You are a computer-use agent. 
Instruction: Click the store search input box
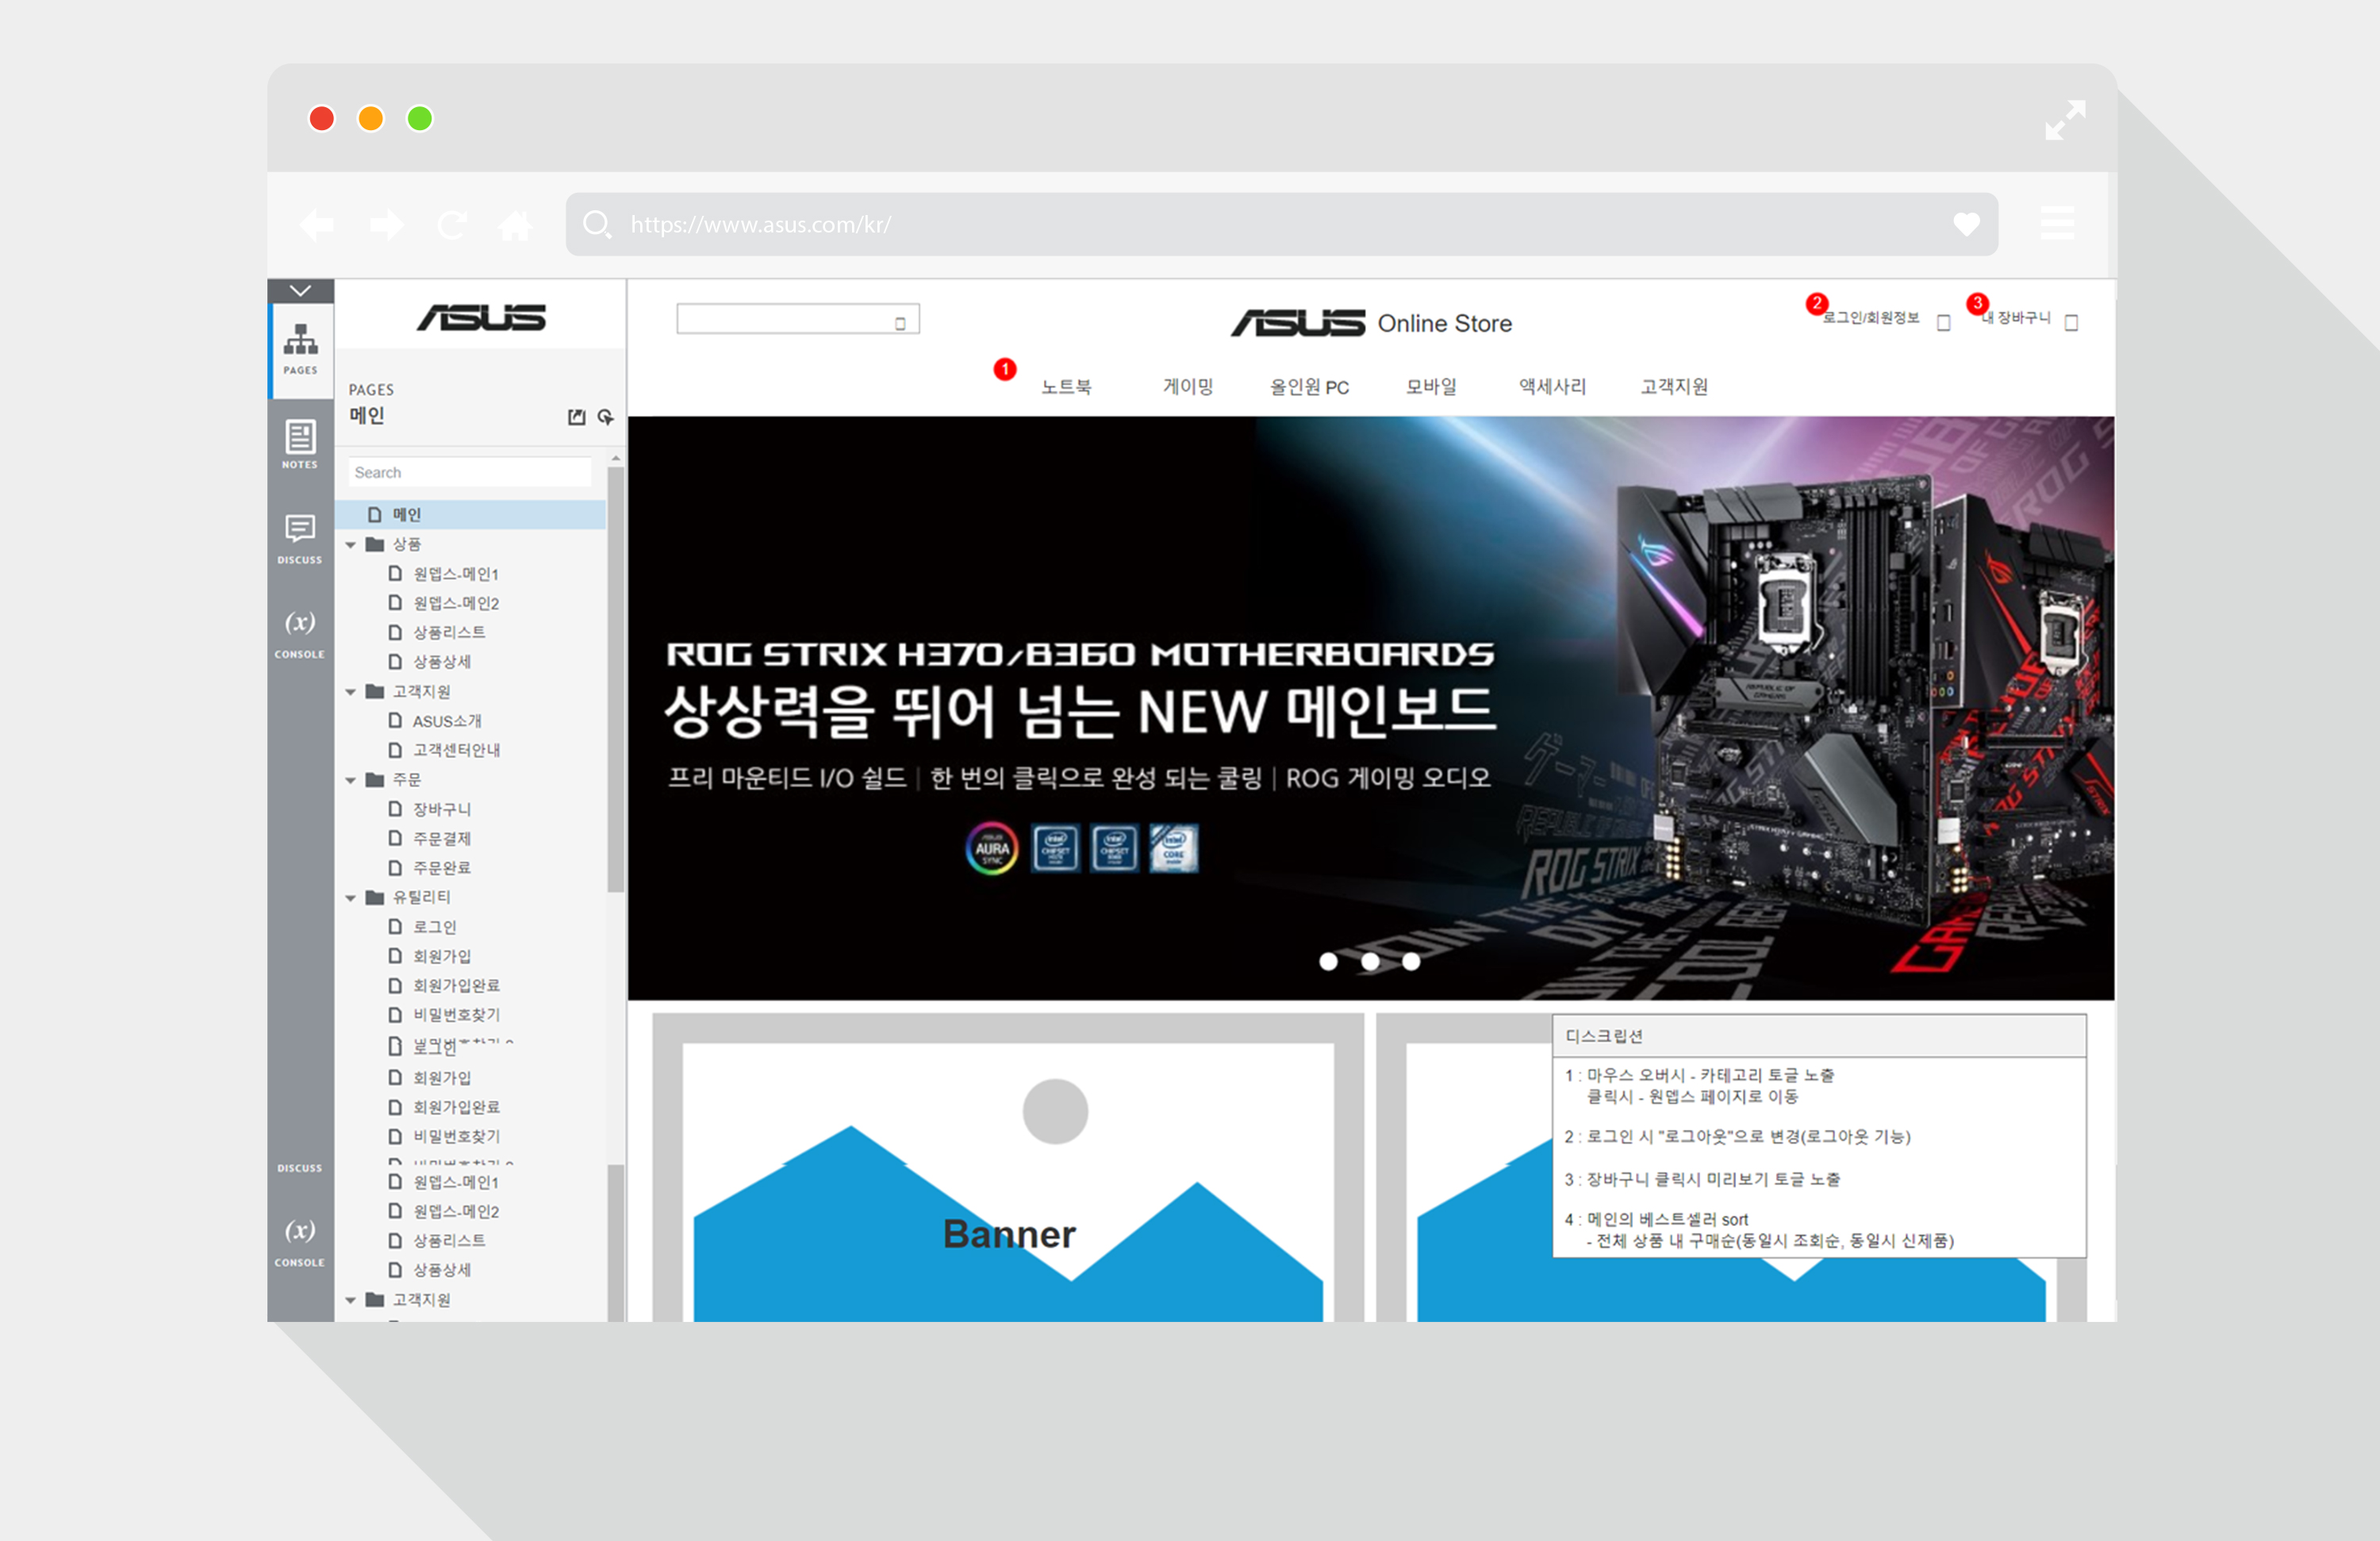point(798,319)
